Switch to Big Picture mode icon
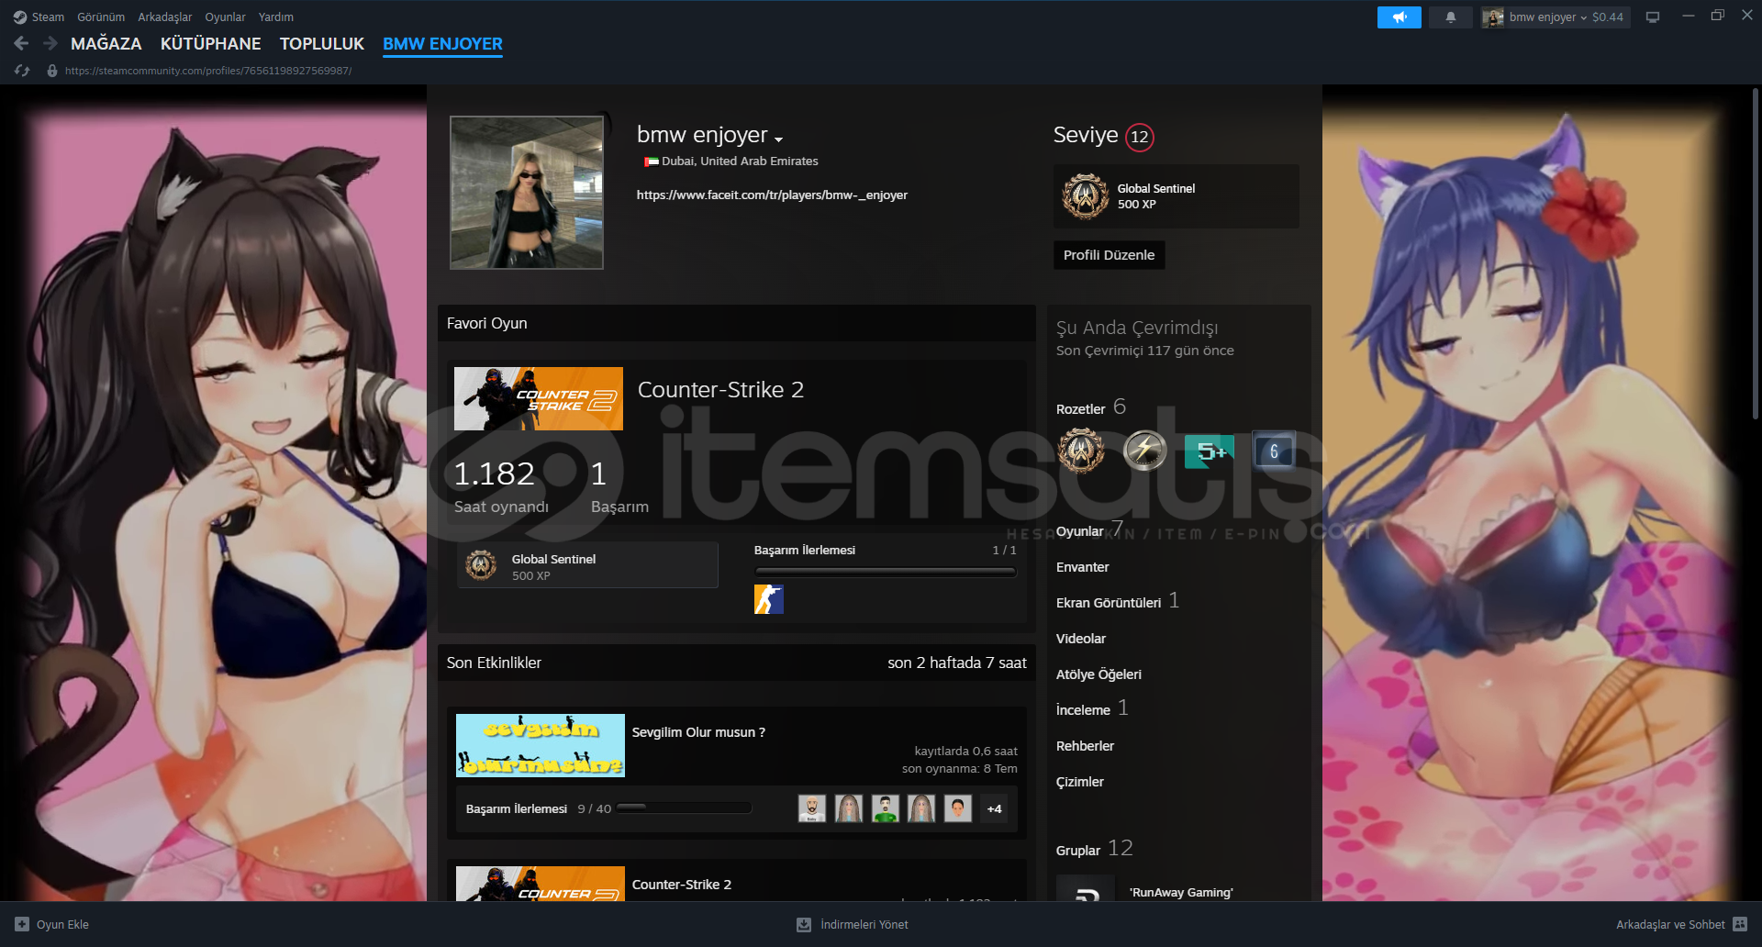The width and height of the screenshot is (1762, 947). [x=1653, y=17]
